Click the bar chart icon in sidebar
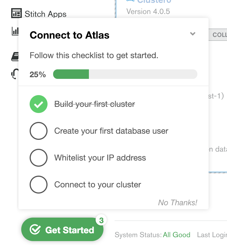The height and width of the screenshot is (245, 227). click(15, 31)
